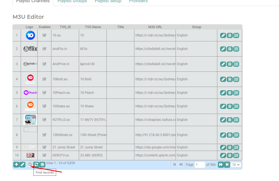Go to previous page
The height and width of the screenshot is (181, 279).
pos(181,164)
